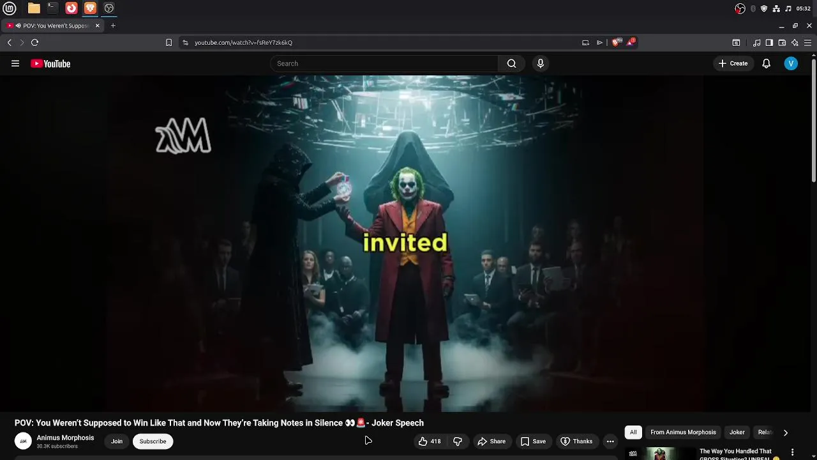
Task: Open the Brave Wallet icon
Action: click(x=782, y=43)
